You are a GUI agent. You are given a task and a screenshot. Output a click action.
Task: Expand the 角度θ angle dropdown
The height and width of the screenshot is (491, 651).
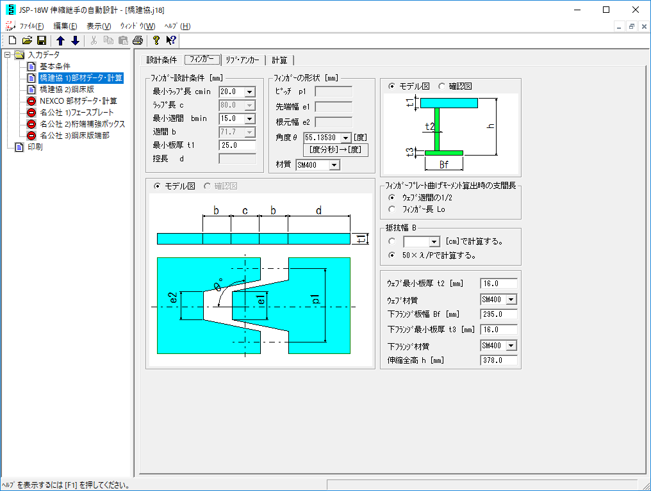coord(345,138)
